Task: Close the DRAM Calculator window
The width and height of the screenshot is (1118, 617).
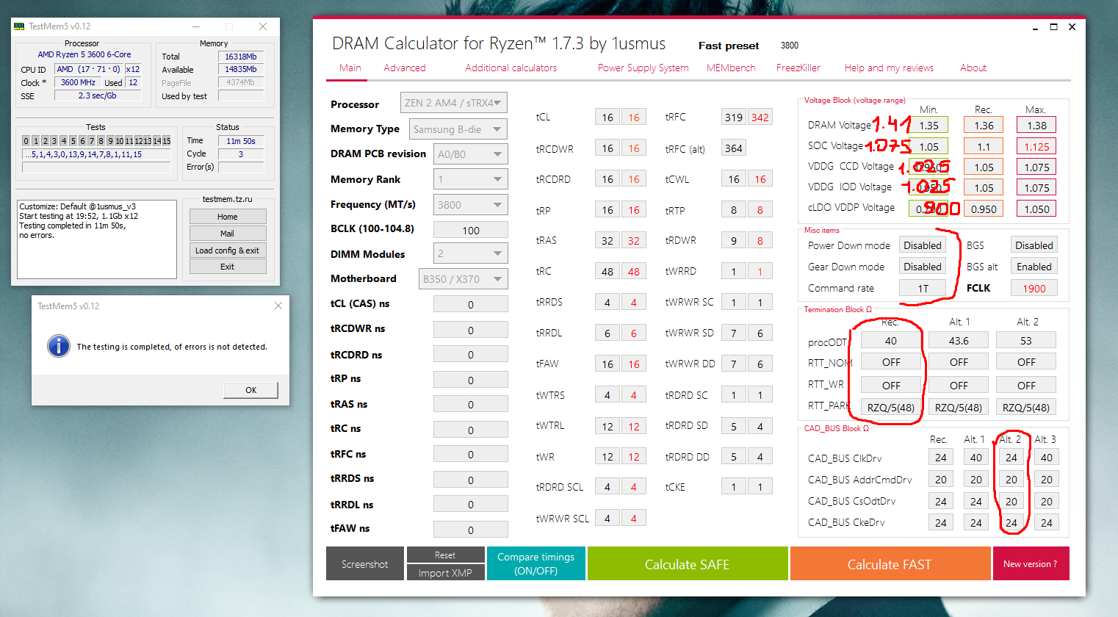Action: click(1072, 27)
